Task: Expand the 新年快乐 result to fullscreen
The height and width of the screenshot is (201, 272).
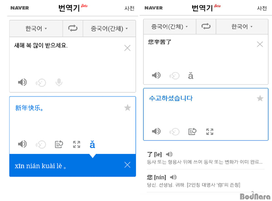Action: click(x=77, y=144)
